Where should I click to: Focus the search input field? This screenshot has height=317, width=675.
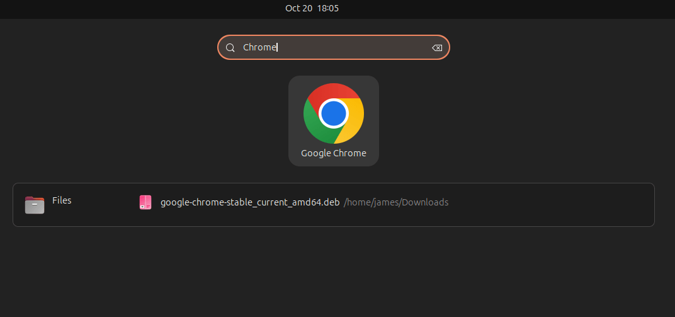coord(353,47)
